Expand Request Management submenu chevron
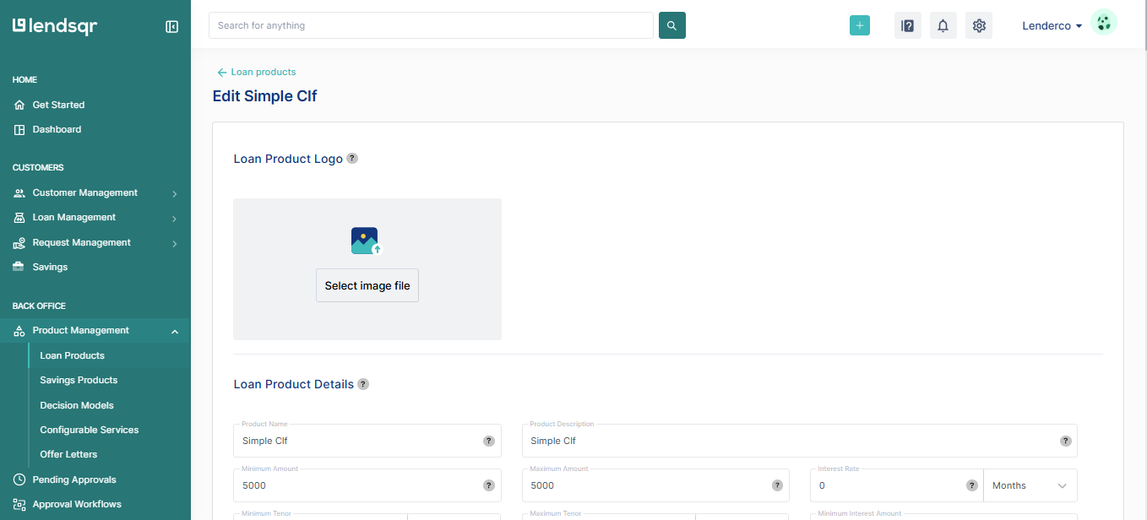 pyautogui.click(x=175, y=244)
